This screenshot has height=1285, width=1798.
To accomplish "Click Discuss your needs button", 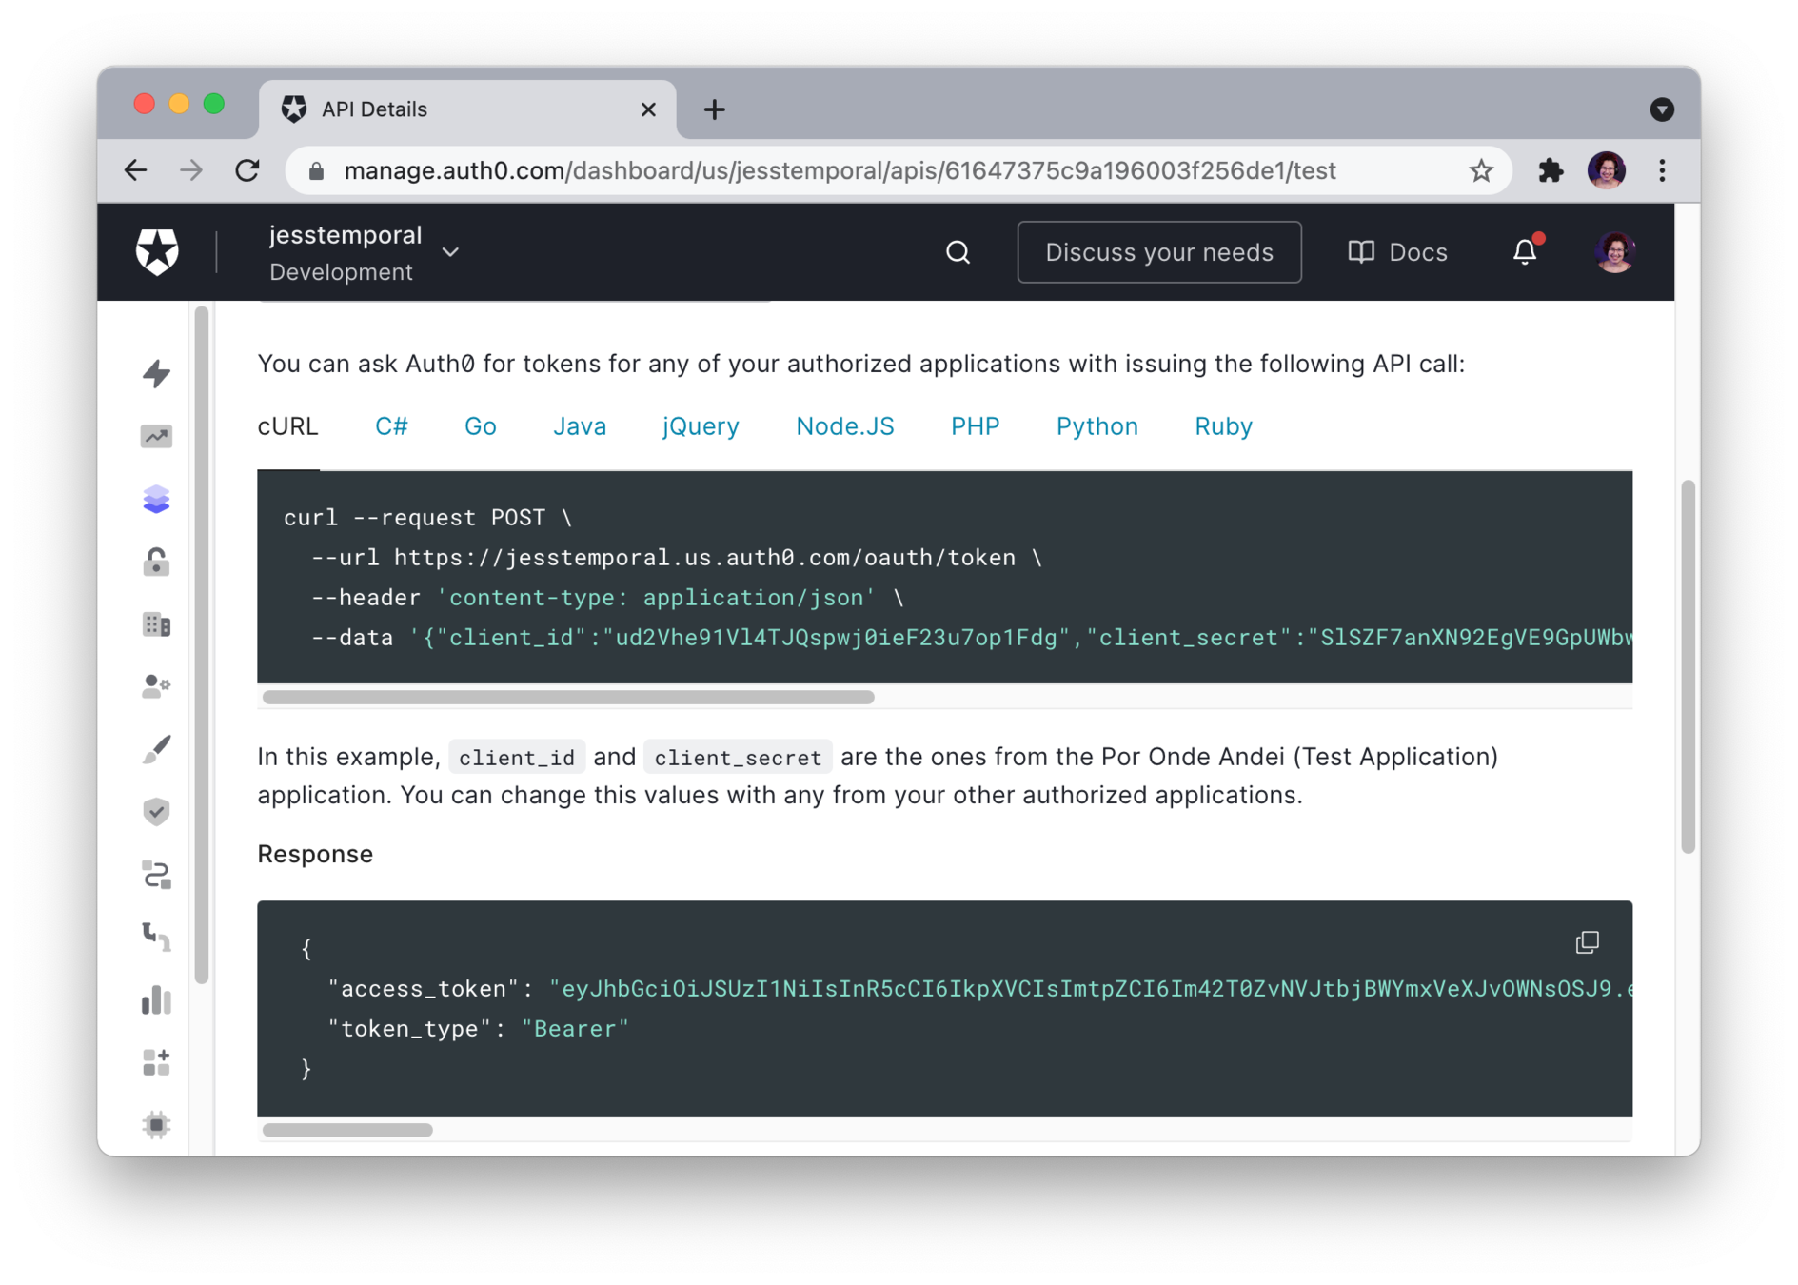I will coord(1159,252).
